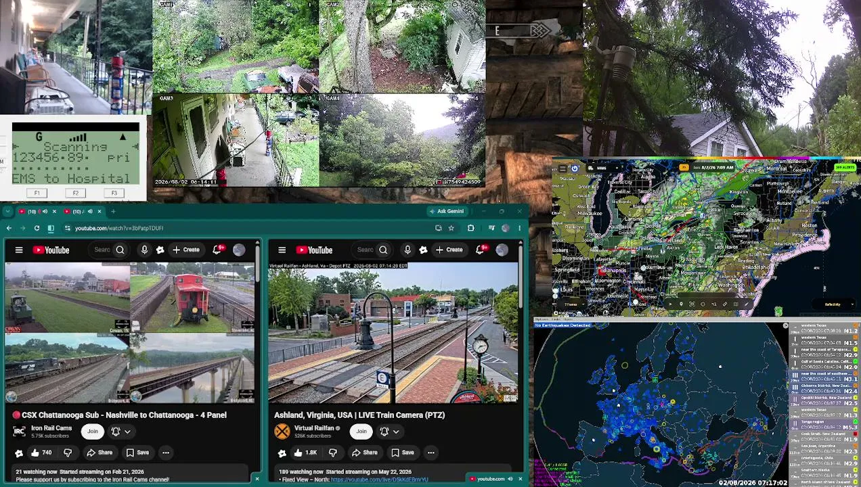Select the radar ruler measure tool
Image resolution: width=861 pixels, height=487 pixels.
725,304
